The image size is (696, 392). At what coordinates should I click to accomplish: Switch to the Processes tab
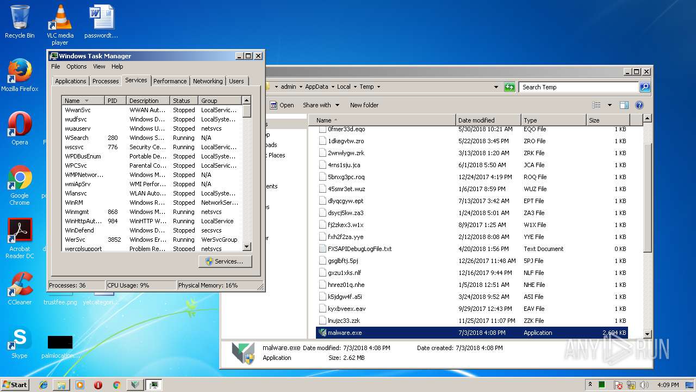pyautogui.click(x=105, y=81)
